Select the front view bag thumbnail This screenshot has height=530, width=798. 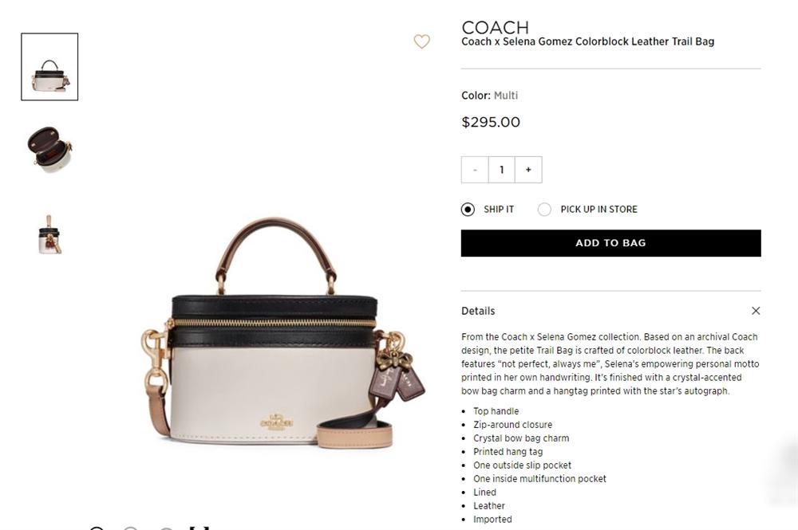click(49, 67)
